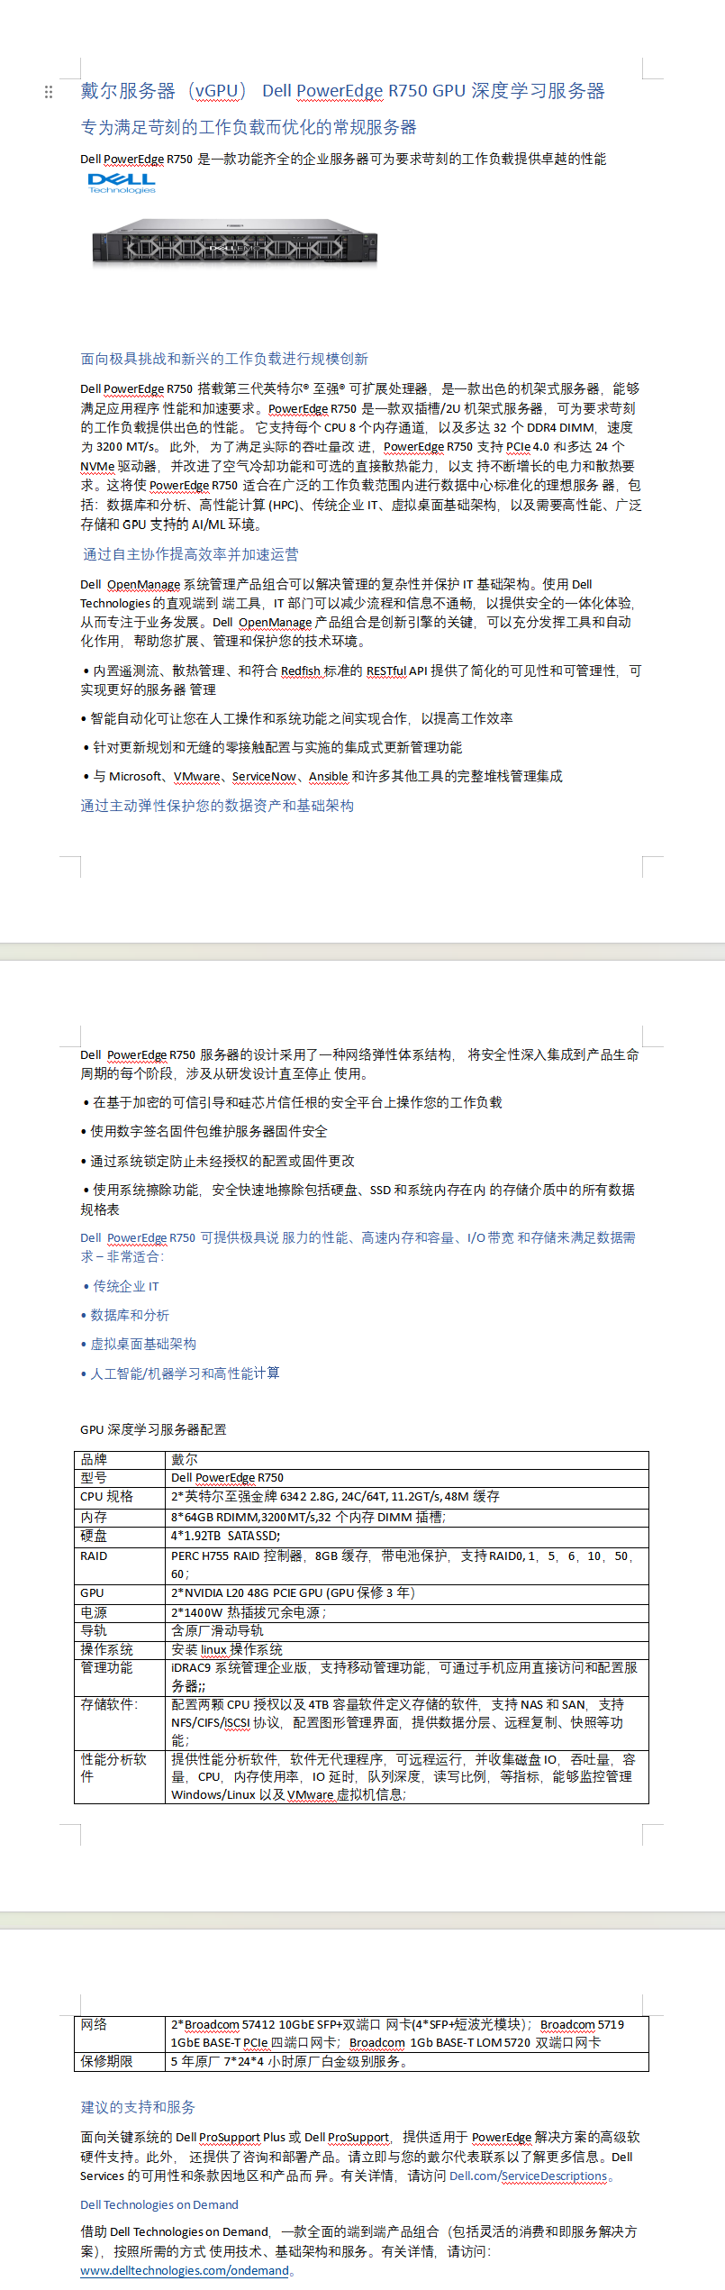Screen dimensions: 725x2290
Task: Click blue bullet '人工智能/机器学习和高性能计算'
Action: [180, 1373]
